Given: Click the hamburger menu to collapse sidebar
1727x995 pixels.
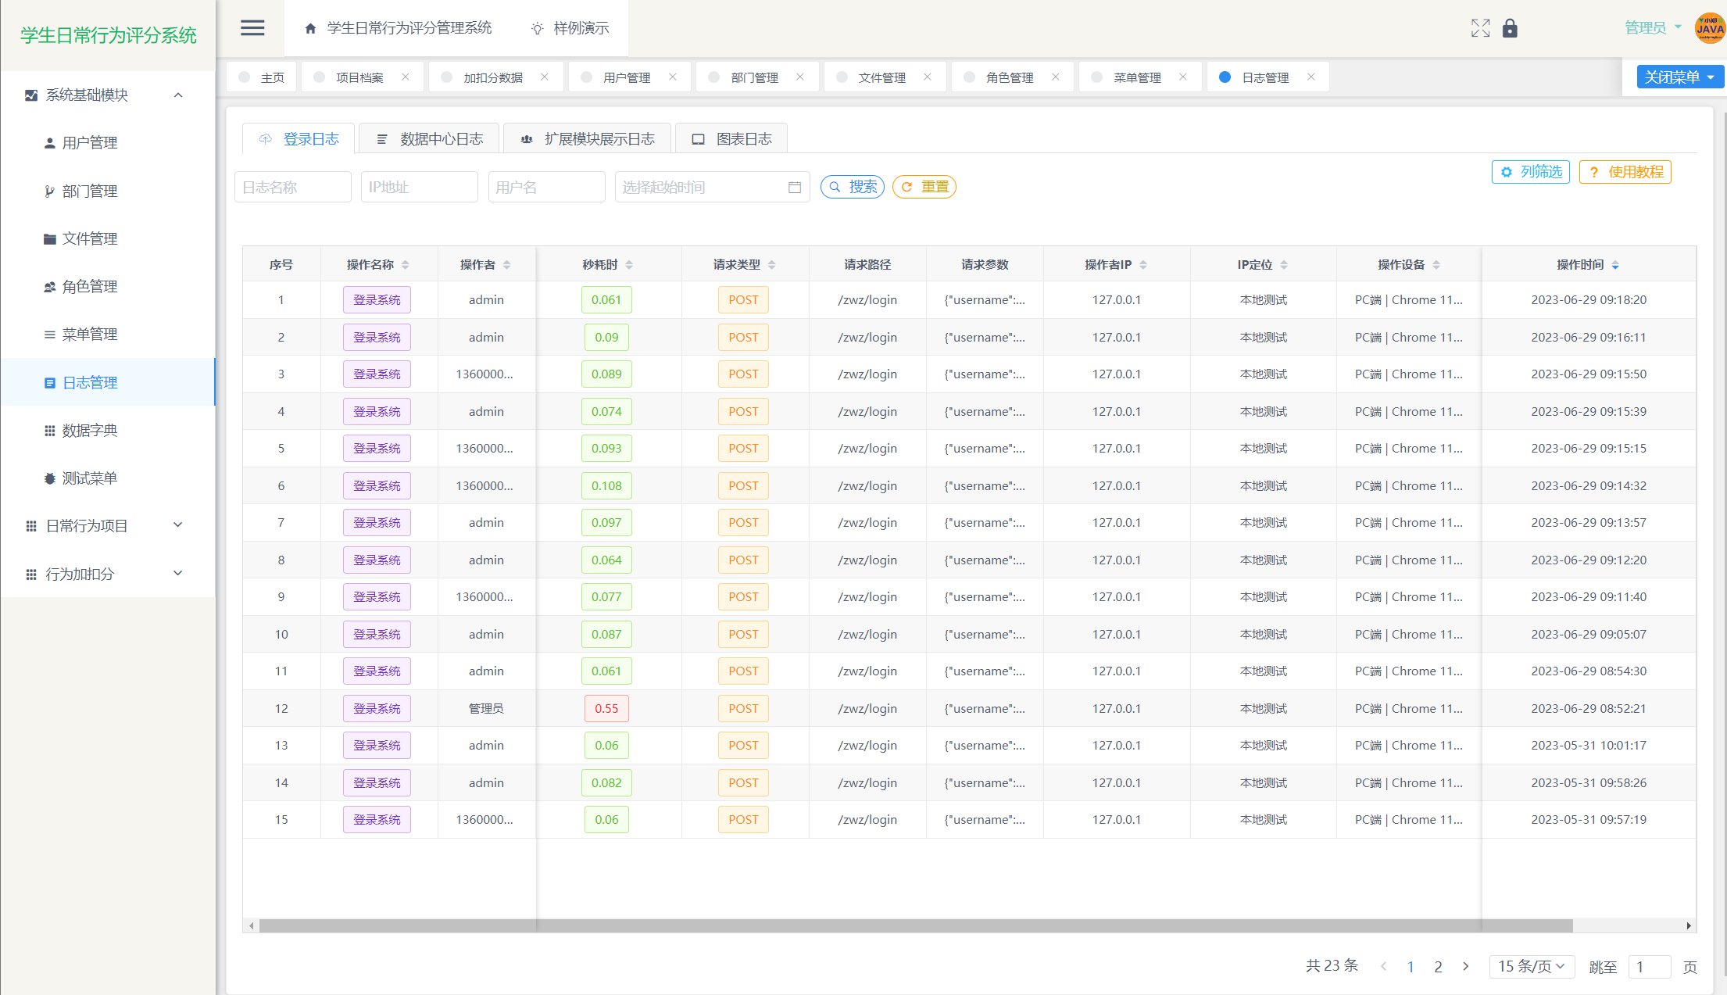Looking at the screenshot, I should coord(252,27).
